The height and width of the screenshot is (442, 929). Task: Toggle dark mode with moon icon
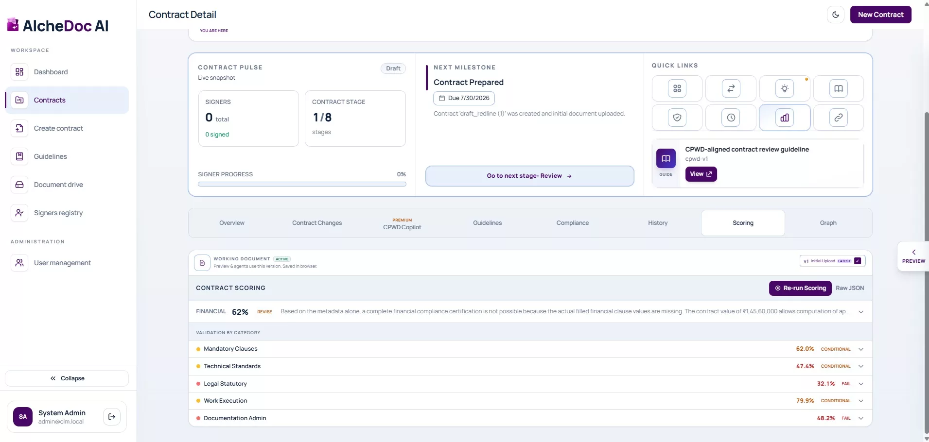tap(836, 15)
